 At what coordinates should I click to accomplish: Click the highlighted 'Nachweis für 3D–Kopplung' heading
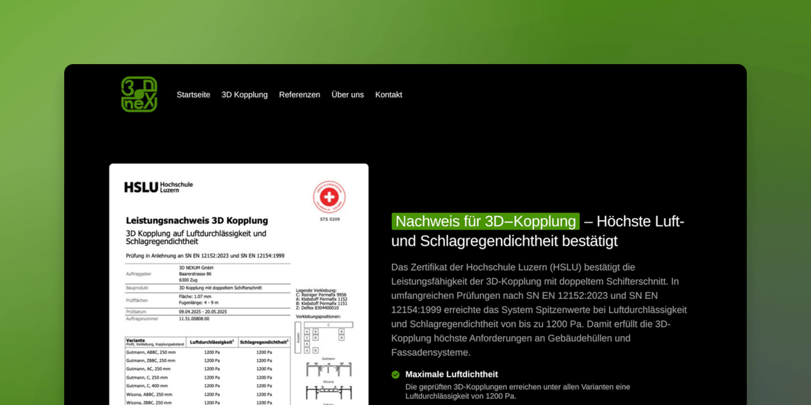pyautogui.click(x=485, y=221)
